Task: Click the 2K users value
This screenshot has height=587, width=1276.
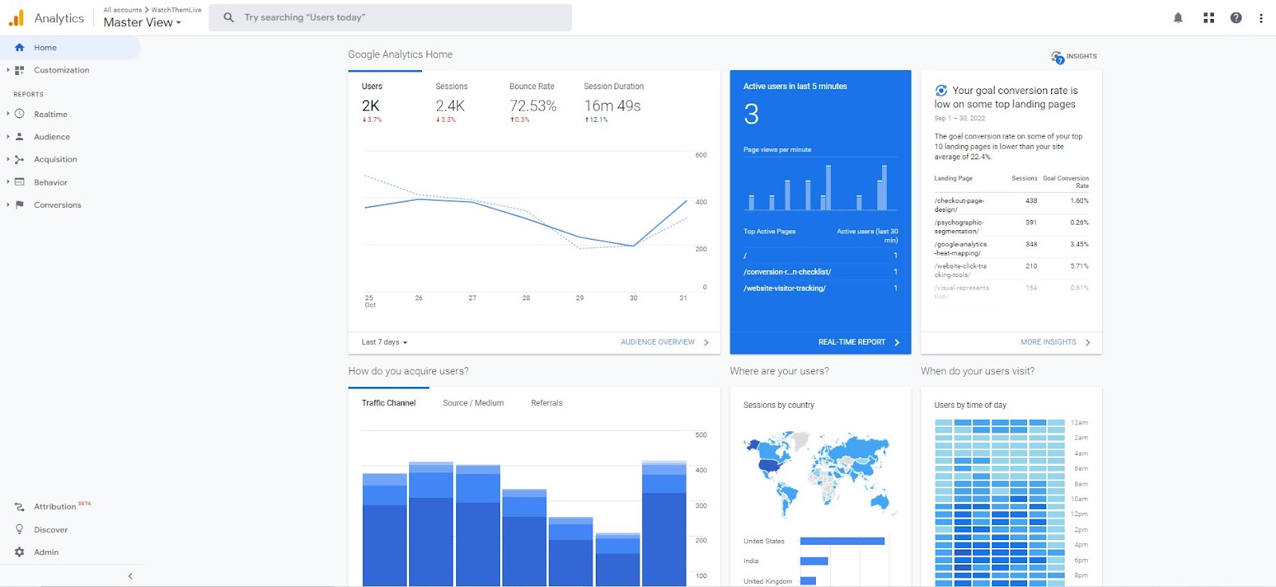Action: pos(371,106)
